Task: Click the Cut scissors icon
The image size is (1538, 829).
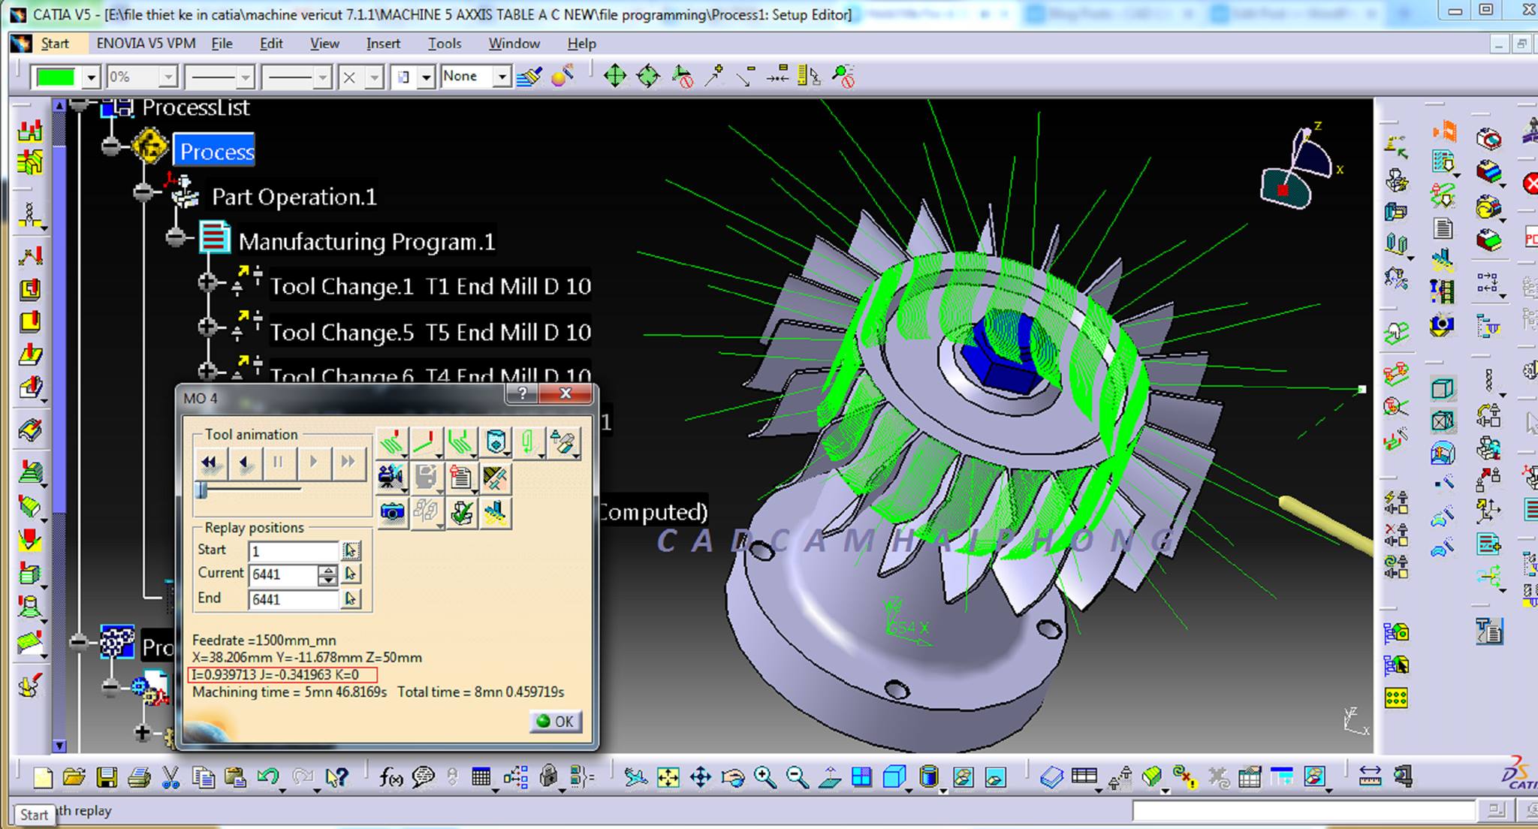Action: (x=171, y=778)
